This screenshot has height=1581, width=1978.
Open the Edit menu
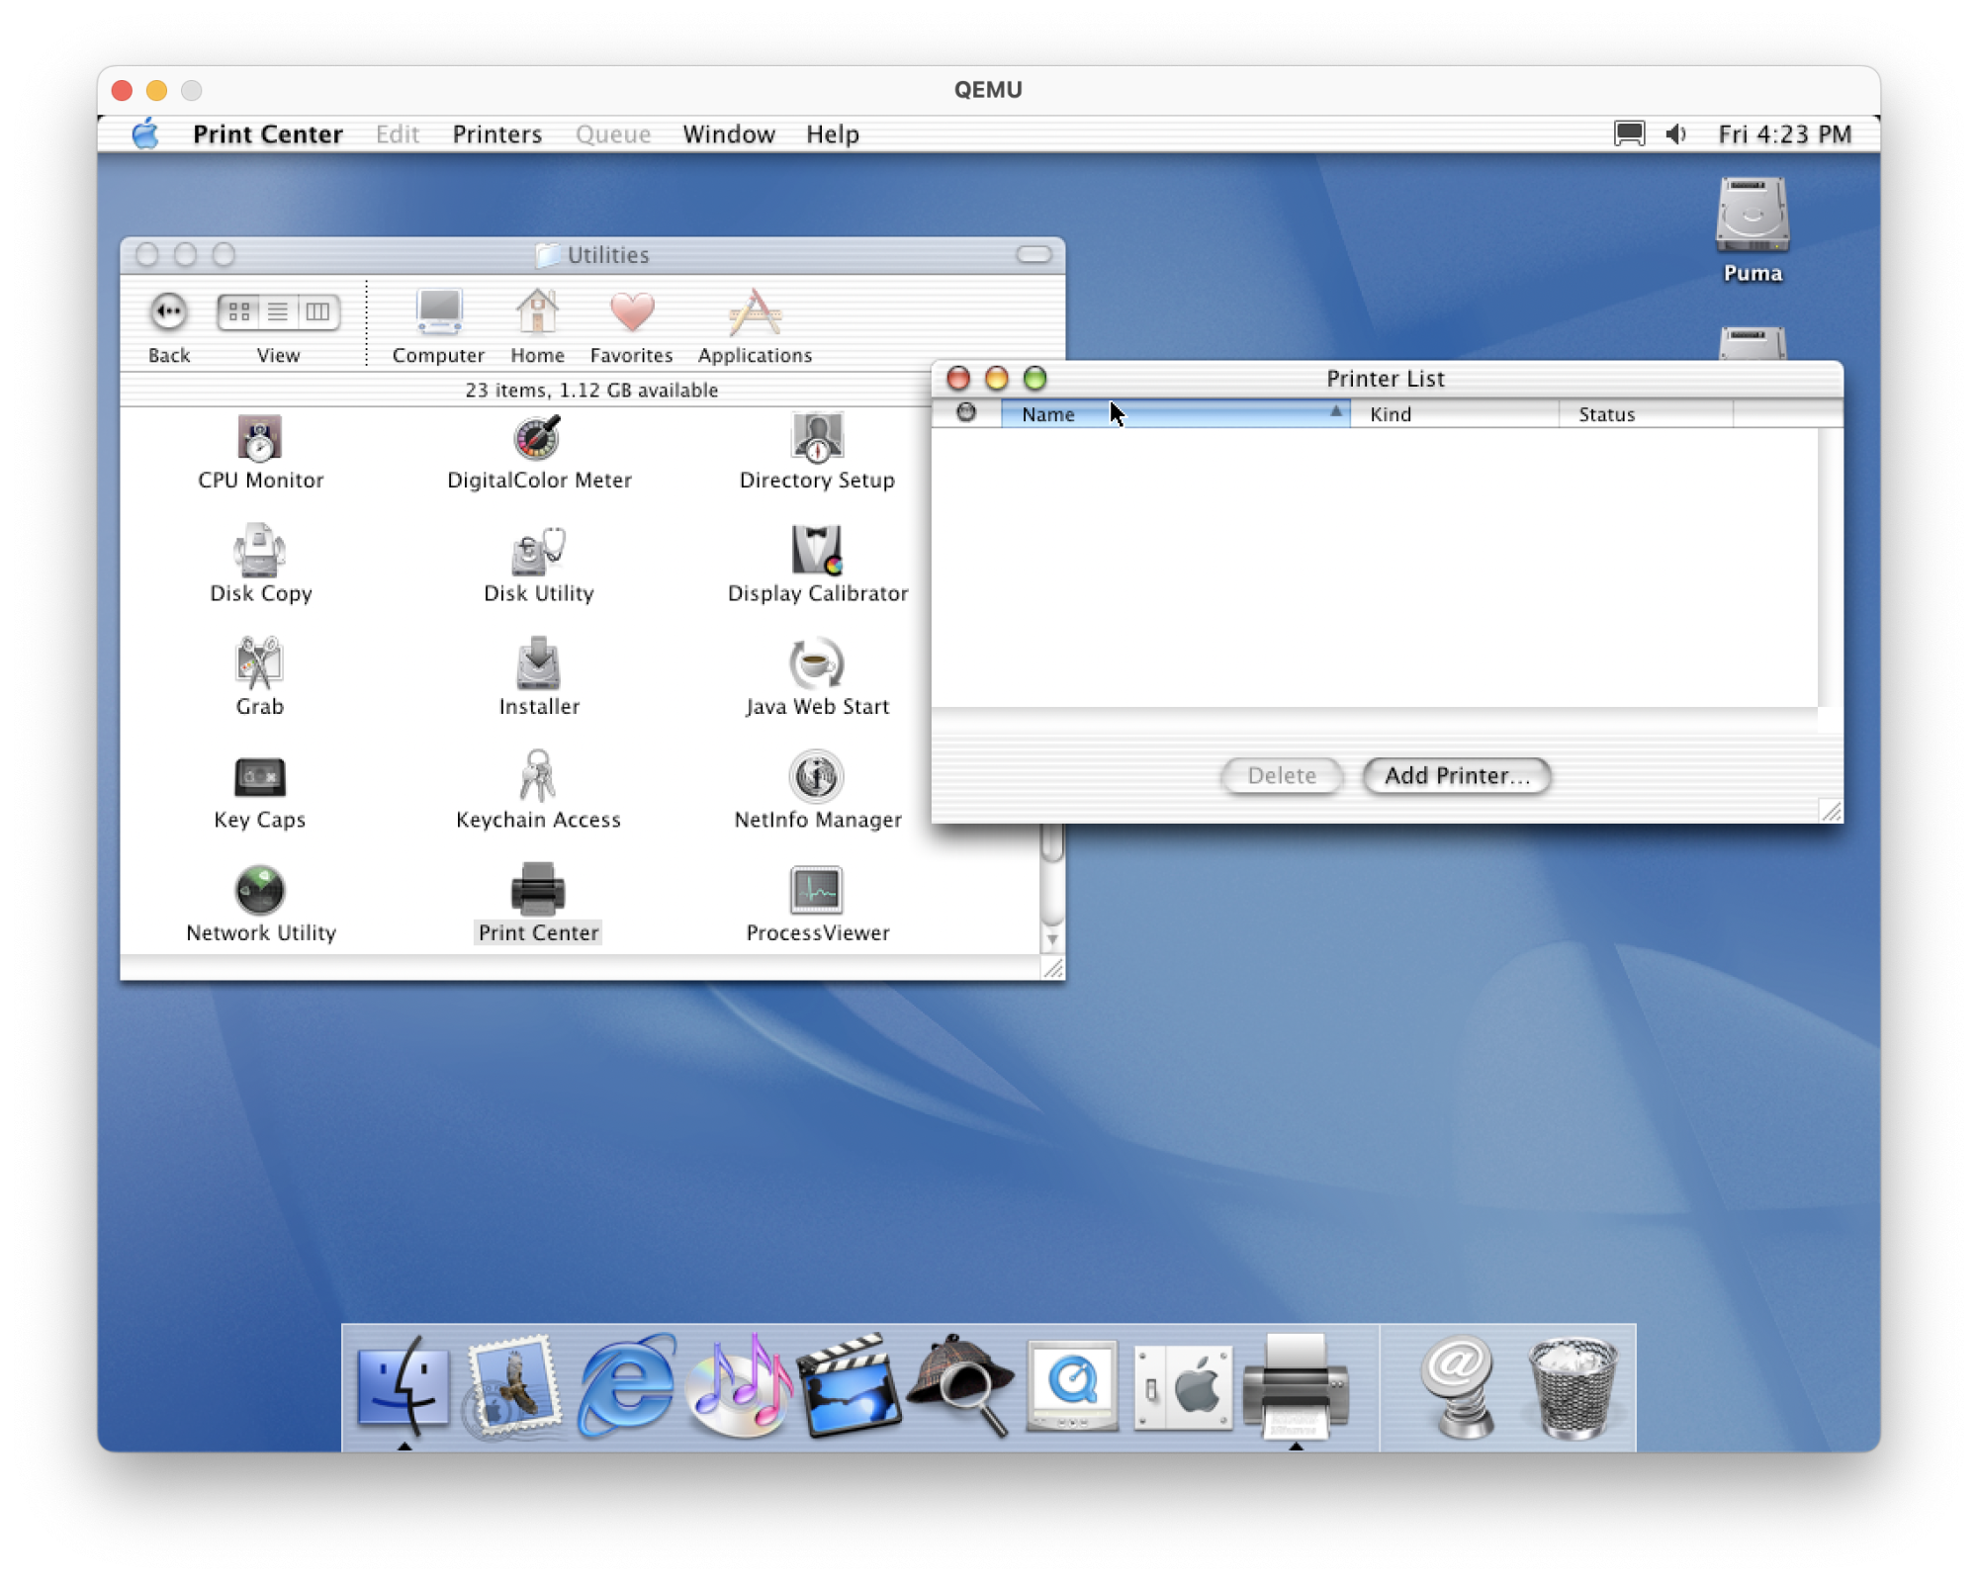(x=398, y=133)
